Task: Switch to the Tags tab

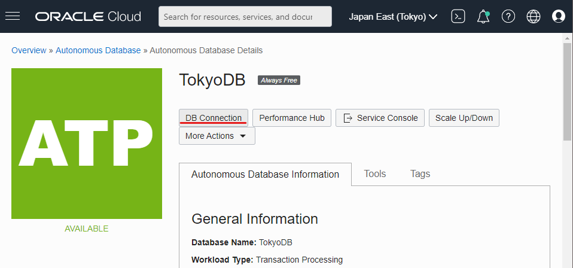Action: click(x=420, y=174)
